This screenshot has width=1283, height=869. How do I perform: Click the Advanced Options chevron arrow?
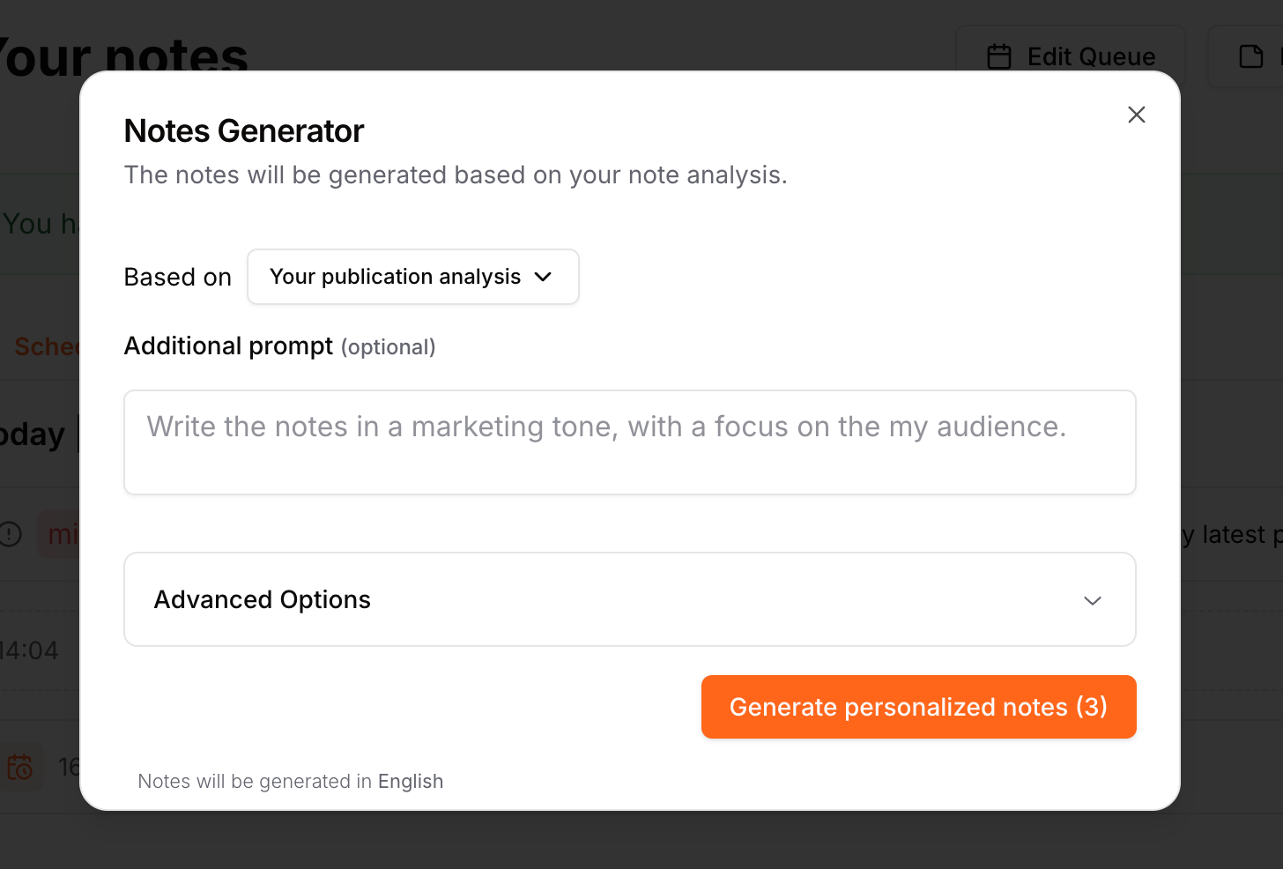1092,600
